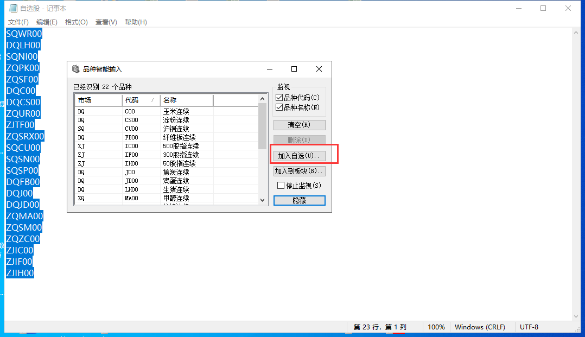Viewport: 585px width, 337px height.
Task: Click the SQNI00 line in Notepad
Action: (22, 56)
